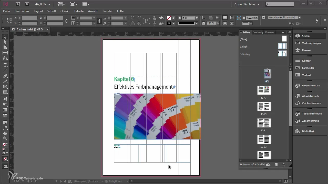
Task: Toggle text wrap around bounding box
Action: [x=232, y=18]
